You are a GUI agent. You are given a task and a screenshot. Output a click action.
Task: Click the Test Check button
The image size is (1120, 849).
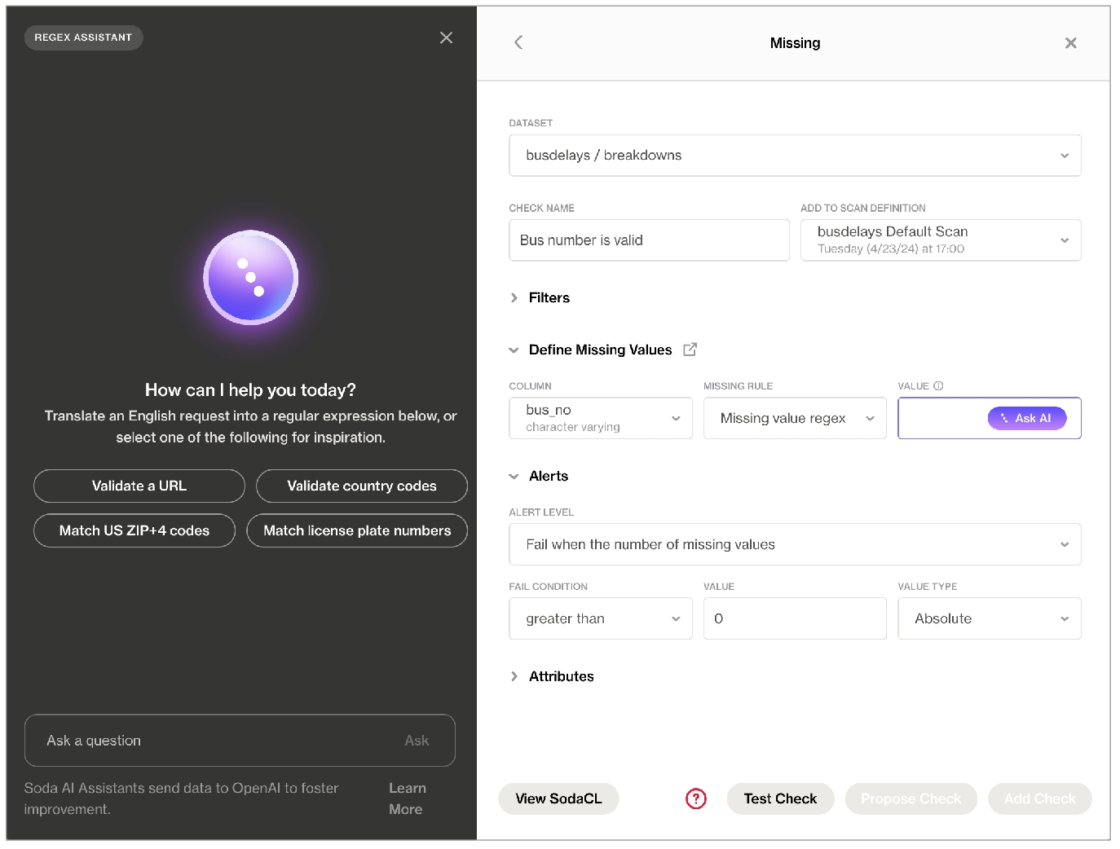pyautogui.click(x=779, y=798)
